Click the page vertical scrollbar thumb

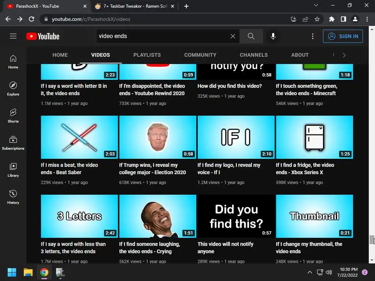[372, 240]
